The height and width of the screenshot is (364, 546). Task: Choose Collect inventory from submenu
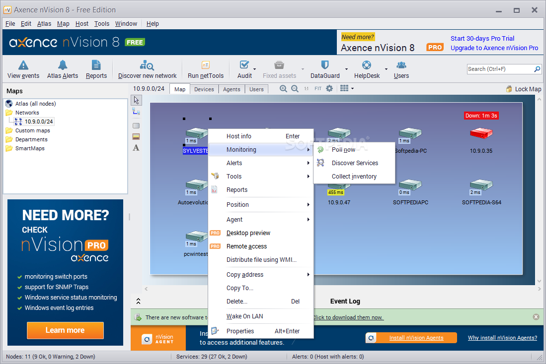click(x=354, y=177)
